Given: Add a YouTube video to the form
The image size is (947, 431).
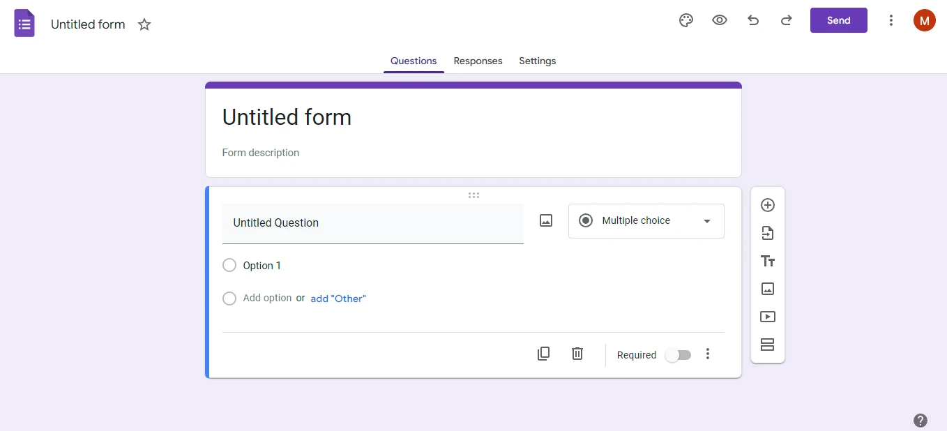Looking at the screenshot, I should [x=768, y=317].
